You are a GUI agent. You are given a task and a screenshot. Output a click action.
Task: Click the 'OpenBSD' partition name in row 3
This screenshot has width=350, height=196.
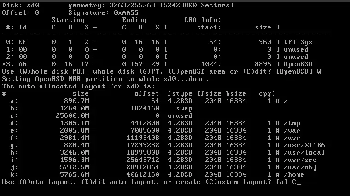298,64
